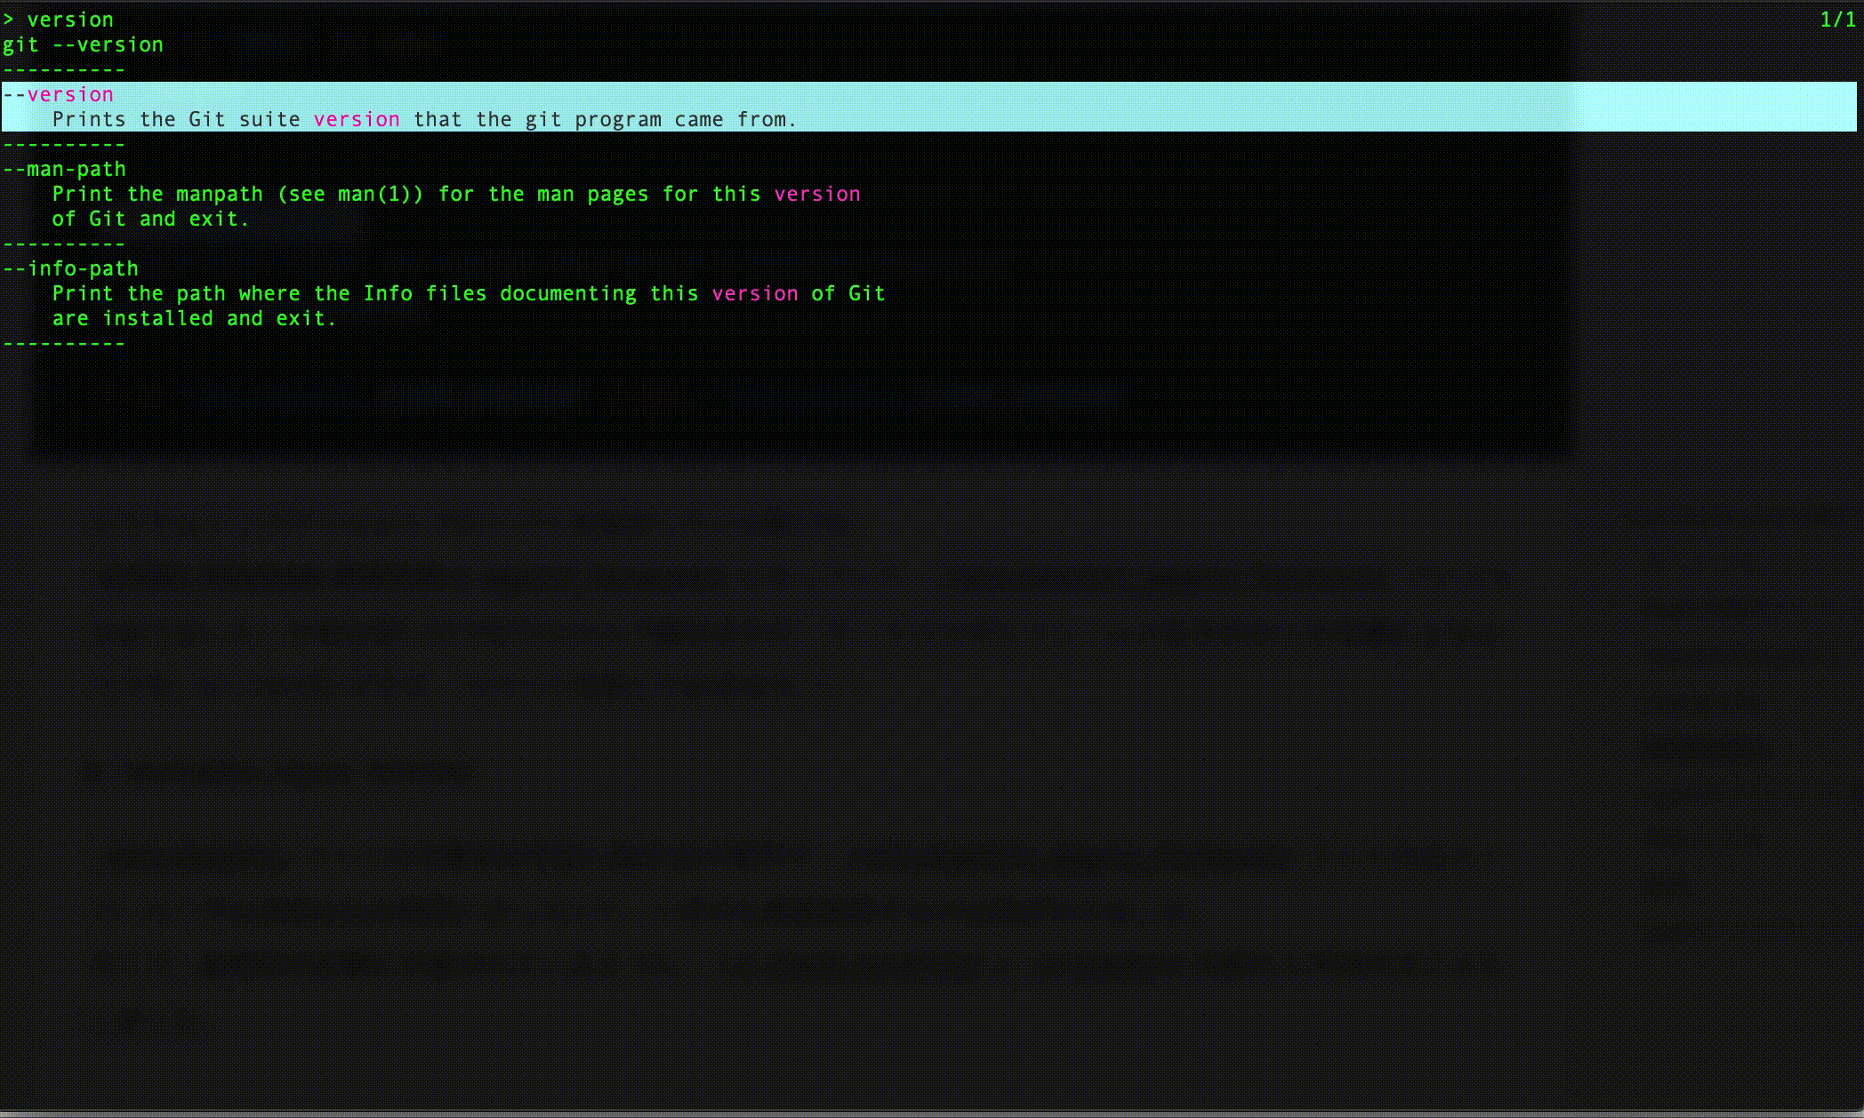
Task: Click the "Print the manpath" description line
Action: (160, 194)
